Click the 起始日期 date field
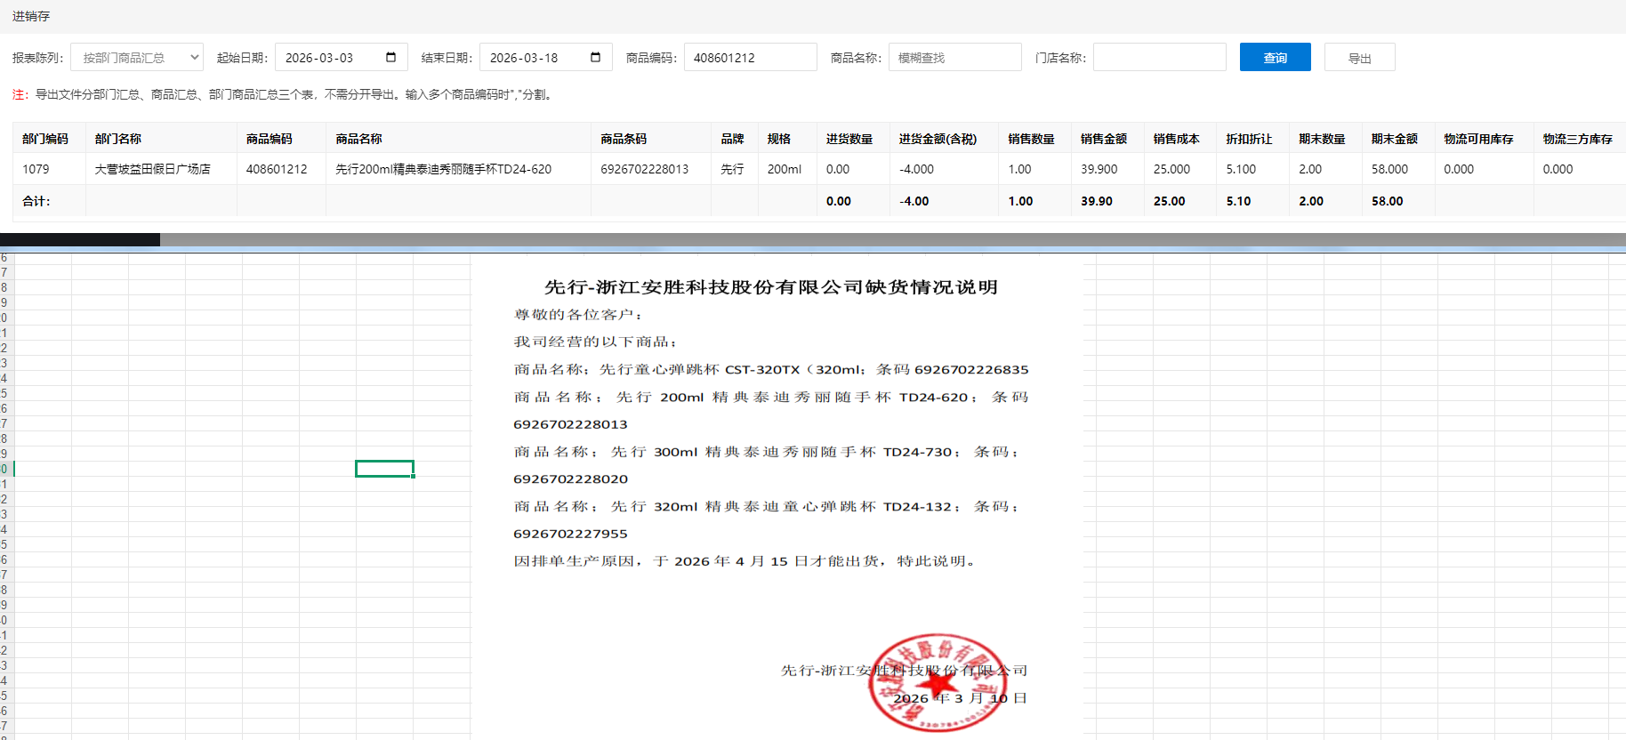The width and height of the screenshot is (1626, 740). (x=329, y=58)
